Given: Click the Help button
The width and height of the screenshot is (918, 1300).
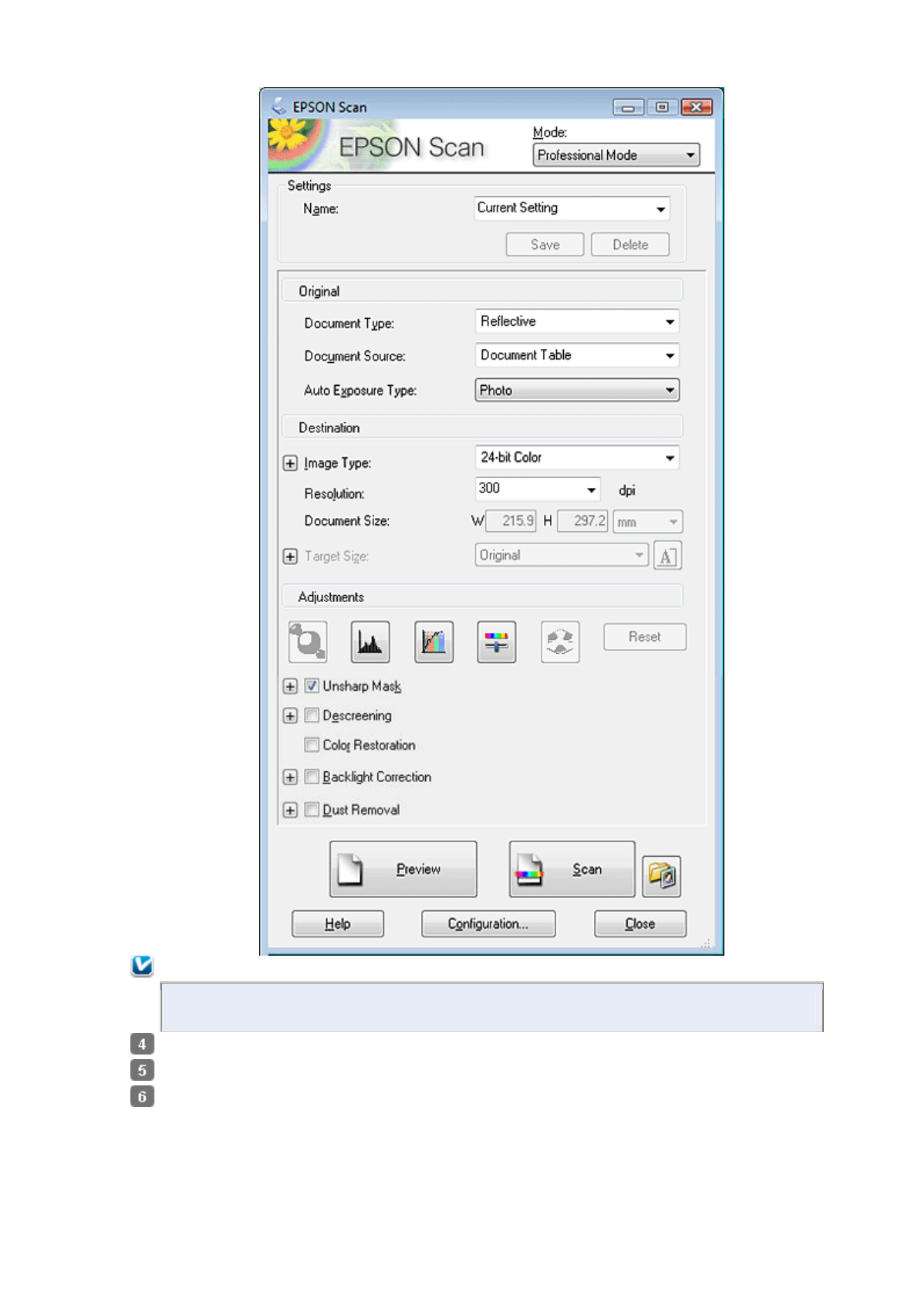Looking at the screenshot, I should pos(337,923).
